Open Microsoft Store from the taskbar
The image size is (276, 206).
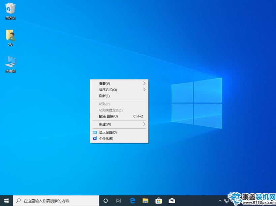[x=159, y=201]
